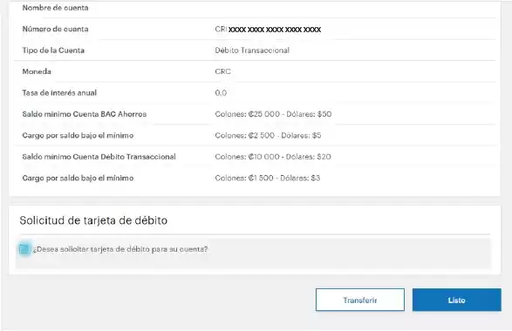The image size is (512, 331).
Task: Check the debit card request checkbox
Action: coord(24,249)
